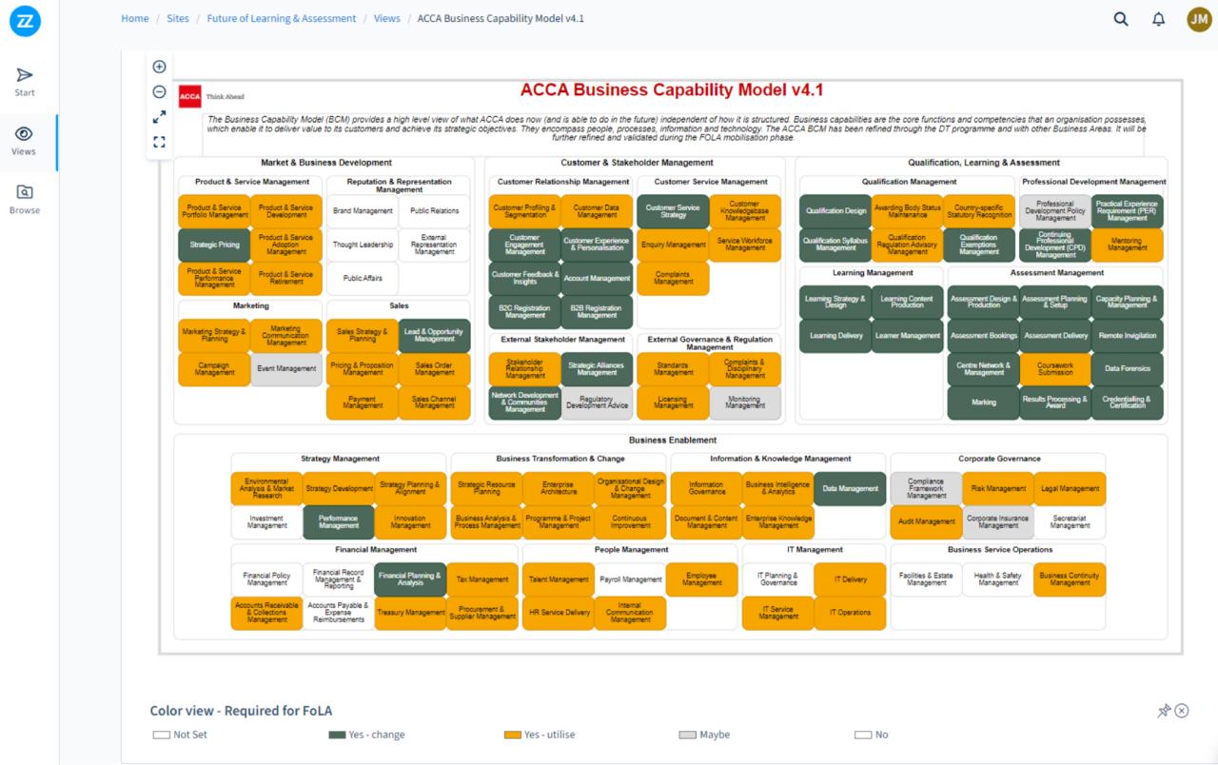Click the Yes - change legend swatch

337,735
